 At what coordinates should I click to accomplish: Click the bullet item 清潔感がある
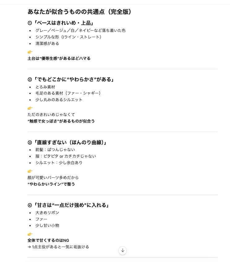tap(47, 43)
